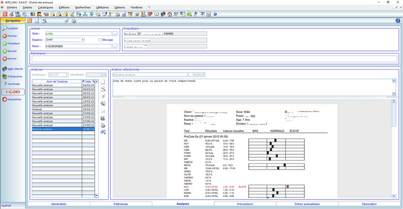
Task: Switch to the Pathologie tab
Action: click(x=121, y=204)
